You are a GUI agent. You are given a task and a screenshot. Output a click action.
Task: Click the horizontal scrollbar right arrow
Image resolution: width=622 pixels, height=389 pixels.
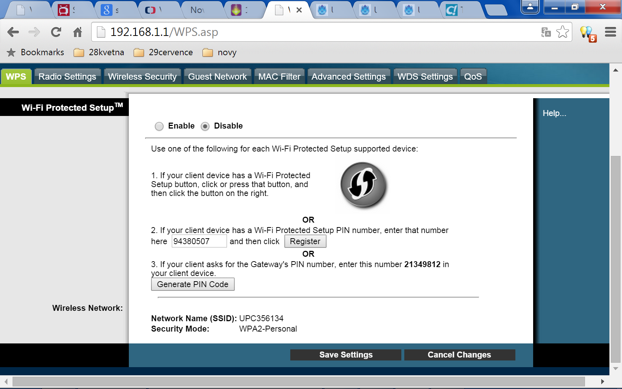pos(603,381)
